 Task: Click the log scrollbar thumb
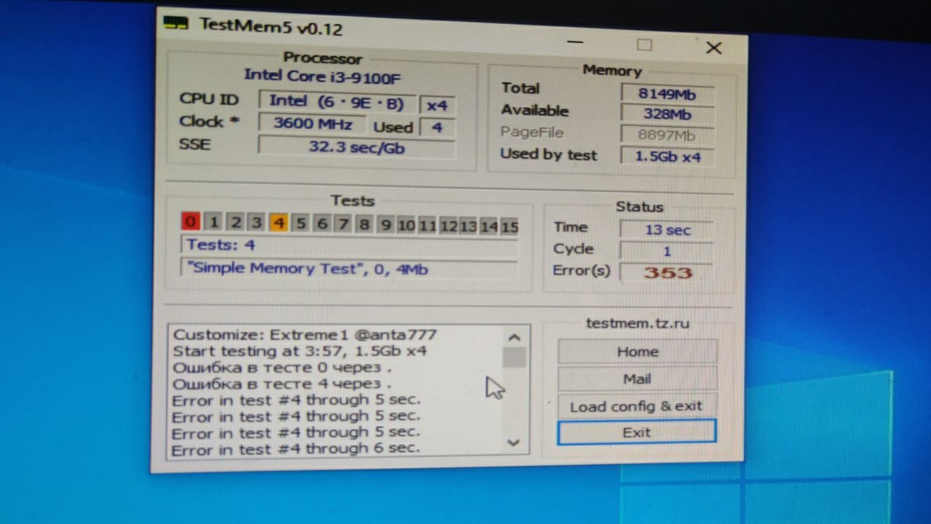pyautogui.click(x=514, y=357)
